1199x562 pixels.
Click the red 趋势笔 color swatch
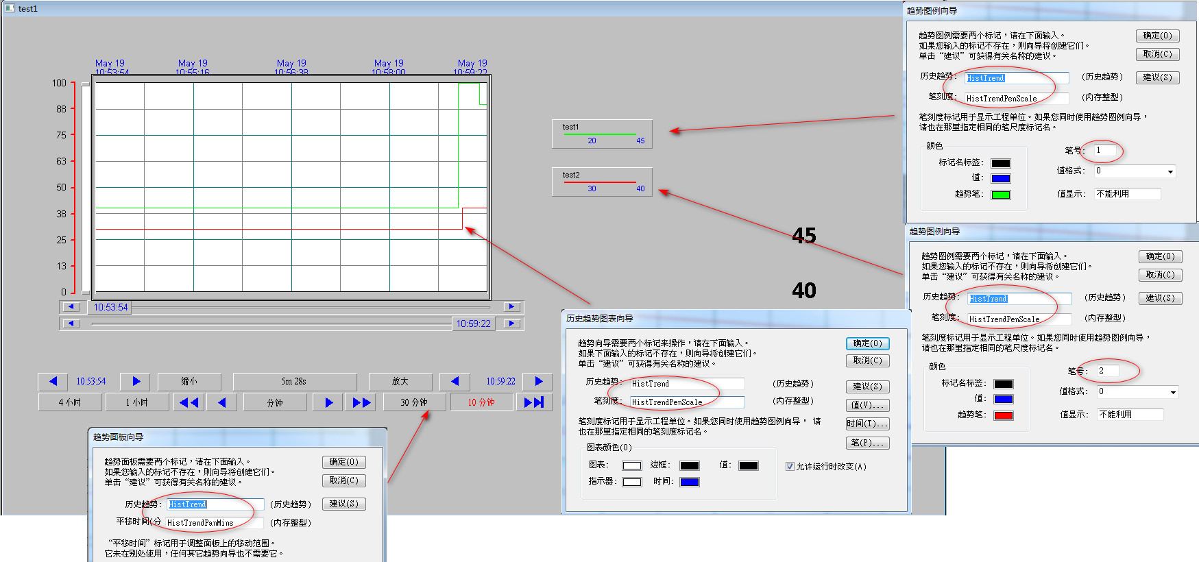tap(1004, 415)
